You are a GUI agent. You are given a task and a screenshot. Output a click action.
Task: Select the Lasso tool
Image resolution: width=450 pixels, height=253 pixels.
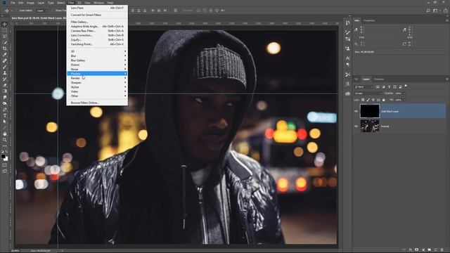point(5,36)
